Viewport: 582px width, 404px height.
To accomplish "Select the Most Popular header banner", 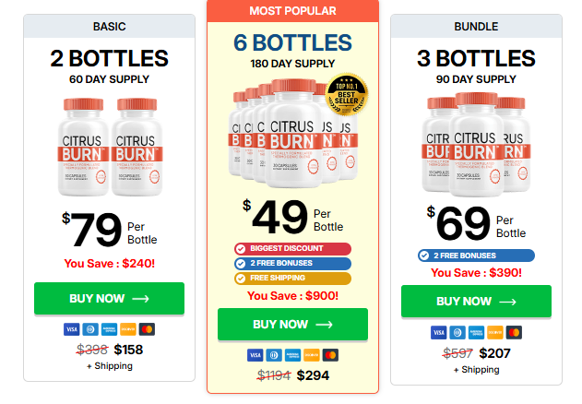I will tap(292, 11).
